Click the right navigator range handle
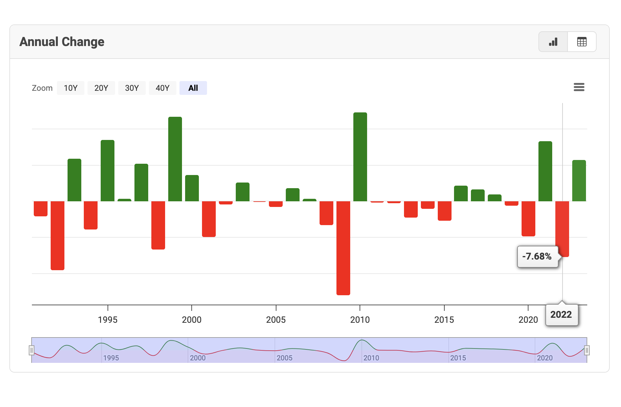Screen dimensions: 621x407 coord(587,350)
